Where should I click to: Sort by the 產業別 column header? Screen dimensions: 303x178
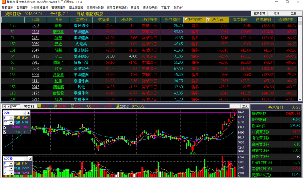click(81, 20)
